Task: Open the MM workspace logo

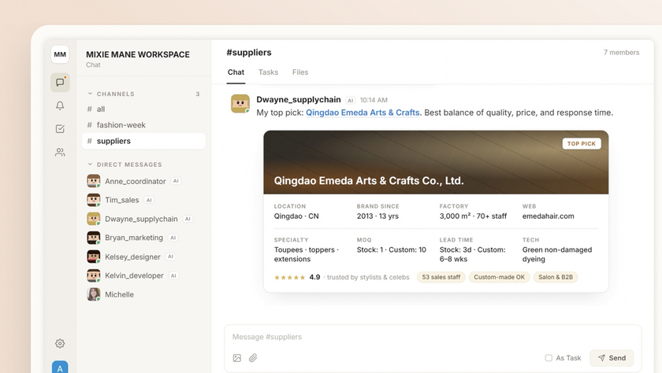Action: (60, 54)
